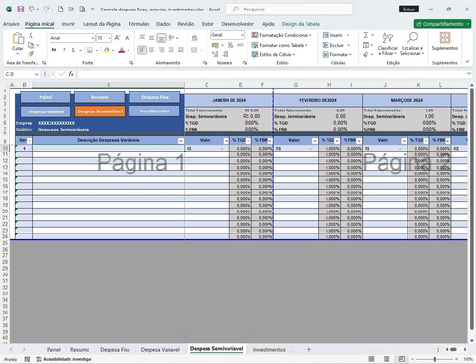Copy selection using the copy icon
The width and height of the screenshot is (476, 364).
point(30,45)
